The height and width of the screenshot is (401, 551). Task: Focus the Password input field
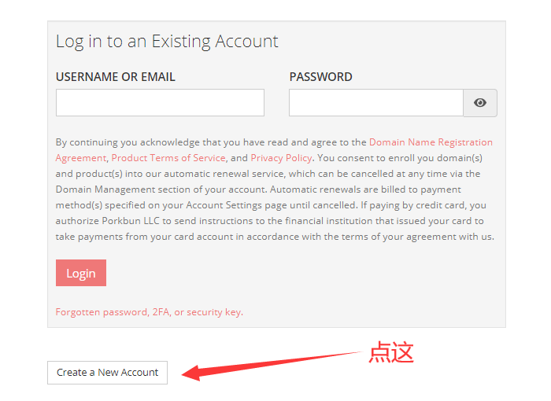click(x=375, y=103)
